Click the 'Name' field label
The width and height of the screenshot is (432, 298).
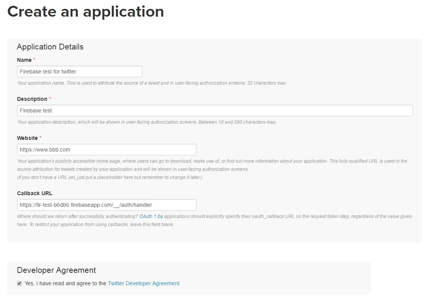click(x=24, y=60)
